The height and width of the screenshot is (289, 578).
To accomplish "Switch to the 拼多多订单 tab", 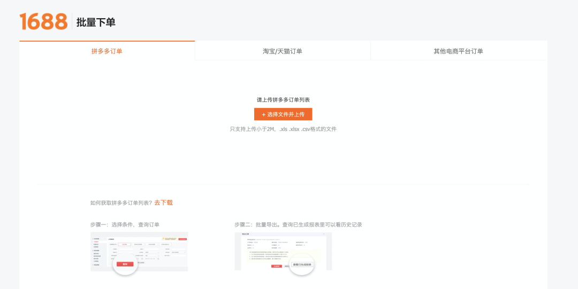I will click(x=107, y=51).
